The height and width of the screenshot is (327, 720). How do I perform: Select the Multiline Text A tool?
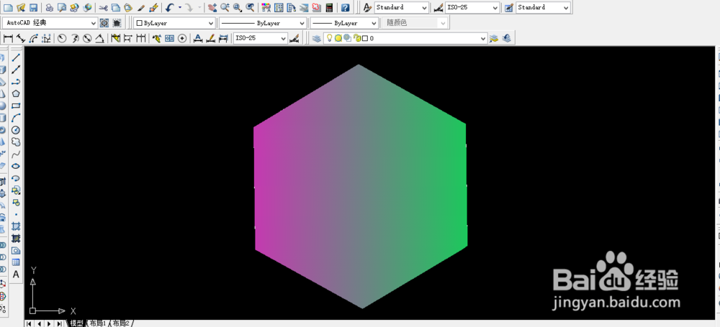(x=16, y=275)
